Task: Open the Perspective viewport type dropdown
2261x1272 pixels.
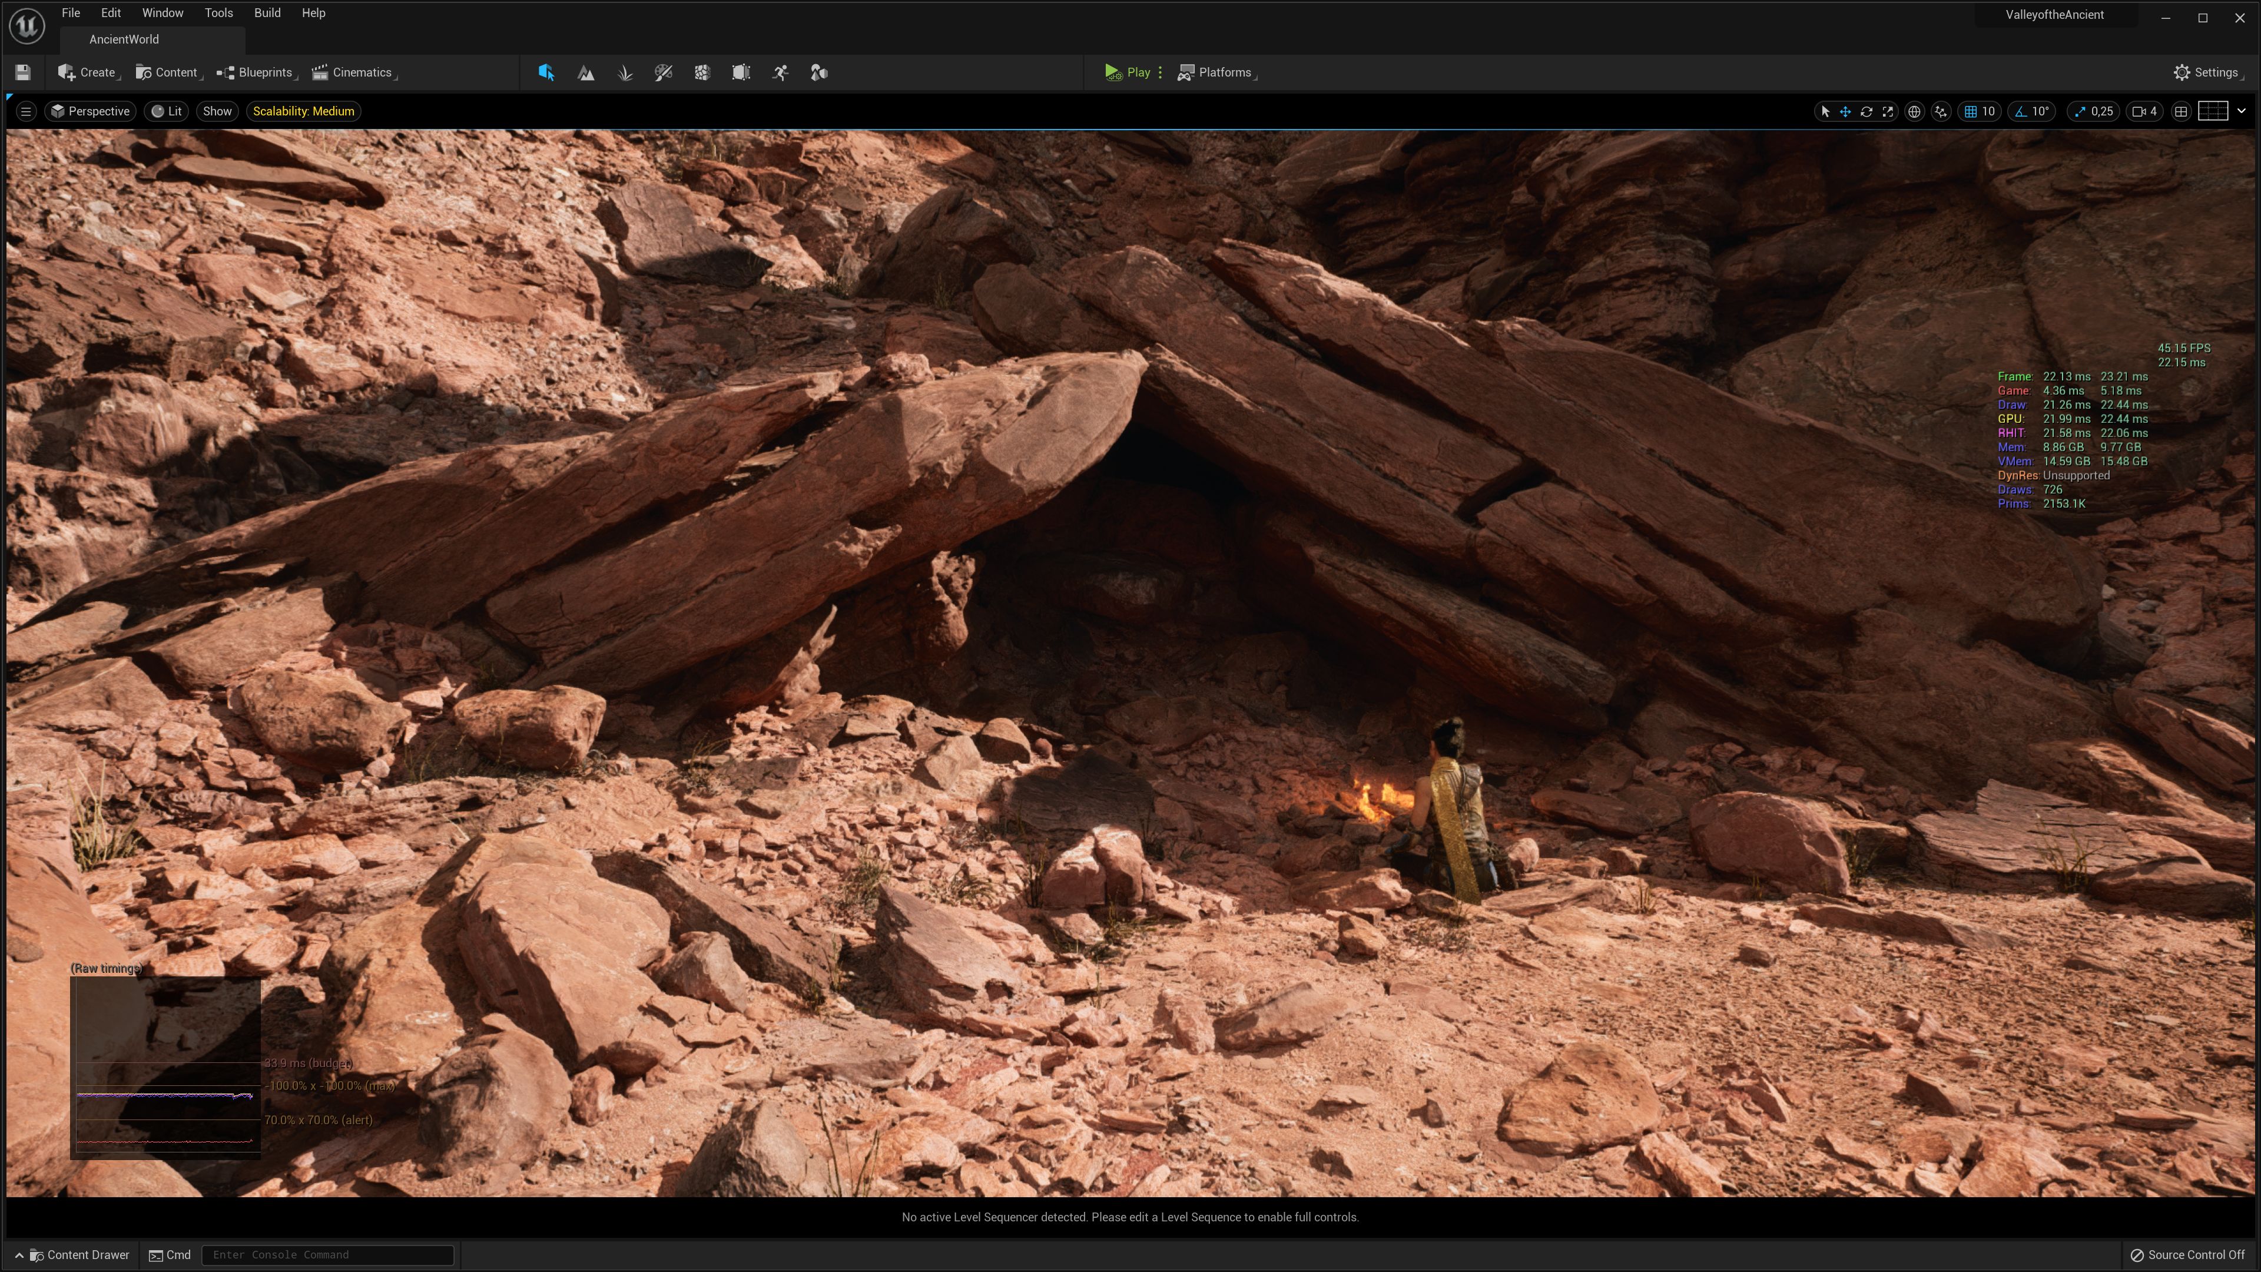Action: point(91,111)
